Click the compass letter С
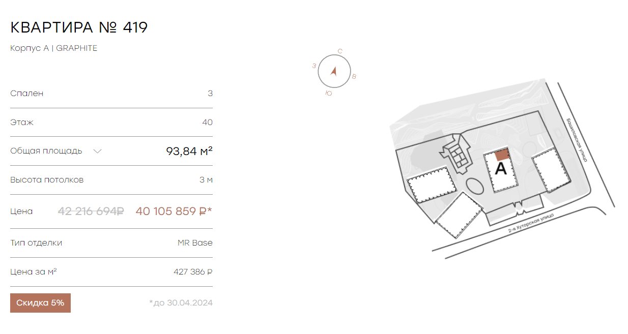 pos(340,51)
